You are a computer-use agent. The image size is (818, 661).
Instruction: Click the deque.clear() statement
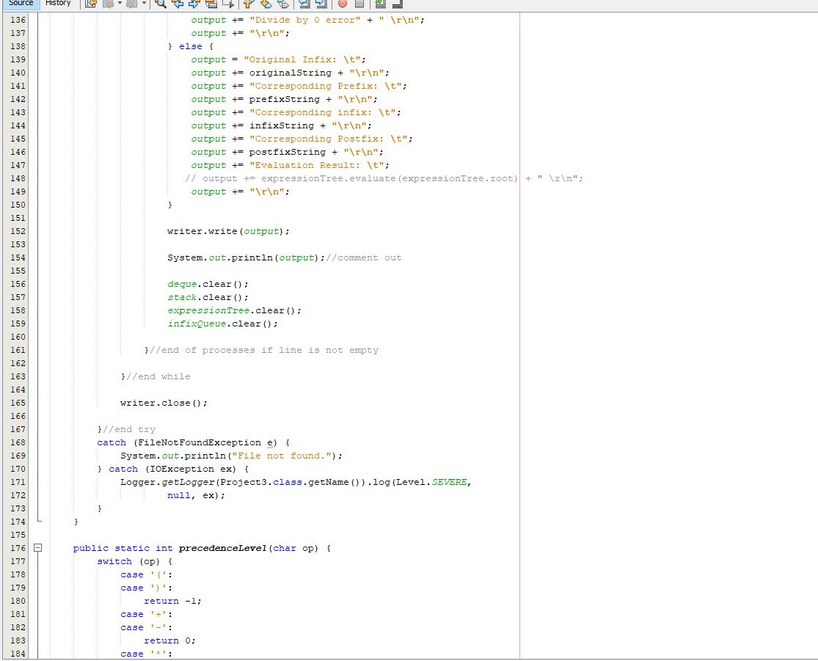tap(208, 285)
